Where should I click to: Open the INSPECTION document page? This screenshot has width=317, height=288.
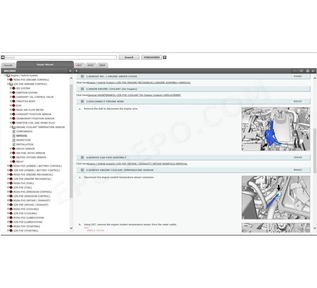click(23, 140)
